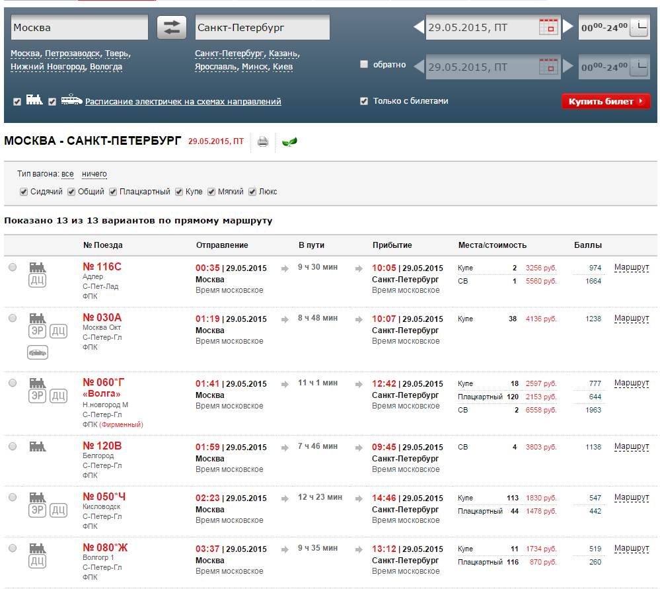Open departure date calendar picker
660x589 pixels.
(548, 27)
